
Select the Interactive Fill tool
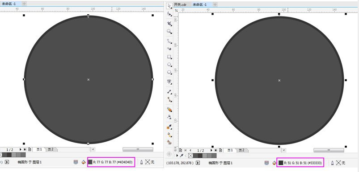[169, 135]
